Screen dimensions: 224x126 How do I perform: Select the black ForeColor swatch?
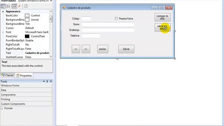[x=27, y=36]
